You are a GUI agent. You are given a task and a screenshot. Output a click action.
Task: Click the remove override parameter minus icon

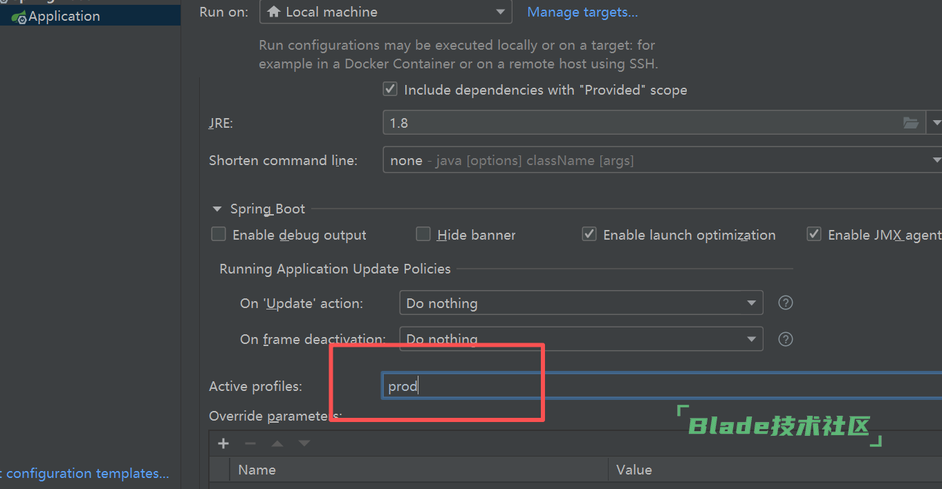click(x=250, y=443)
